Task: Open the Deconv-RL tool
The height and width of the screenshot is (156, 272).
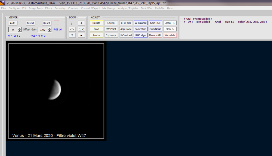Action: click(155, 35)
